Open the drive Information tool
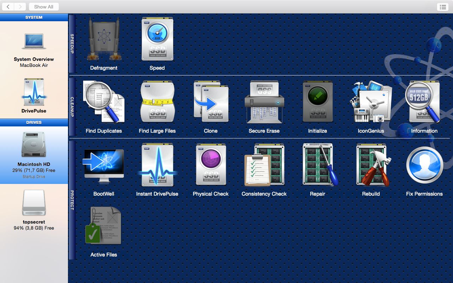 click(x=424, y=107)
